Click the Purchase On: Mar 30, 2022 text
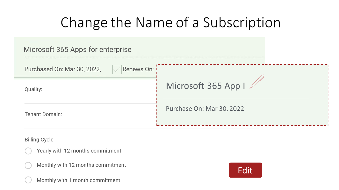 (205, 109)
